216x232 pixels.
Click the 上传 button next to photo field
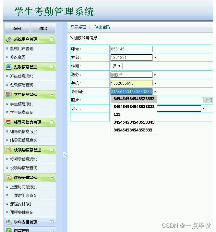[x=208, y=100]
